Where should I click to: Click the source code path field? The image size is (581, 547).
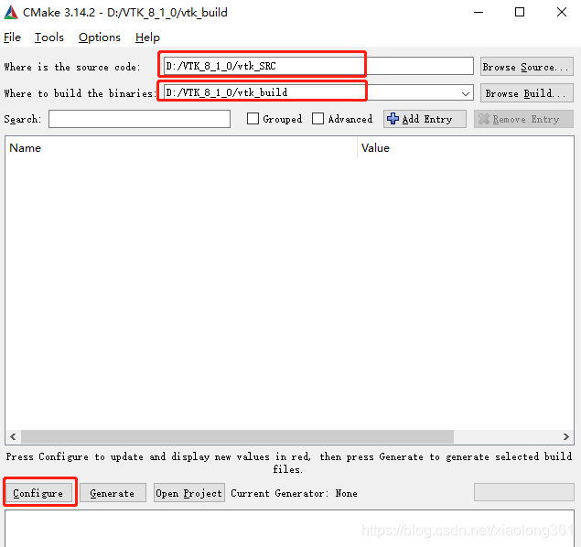[318, 66]
